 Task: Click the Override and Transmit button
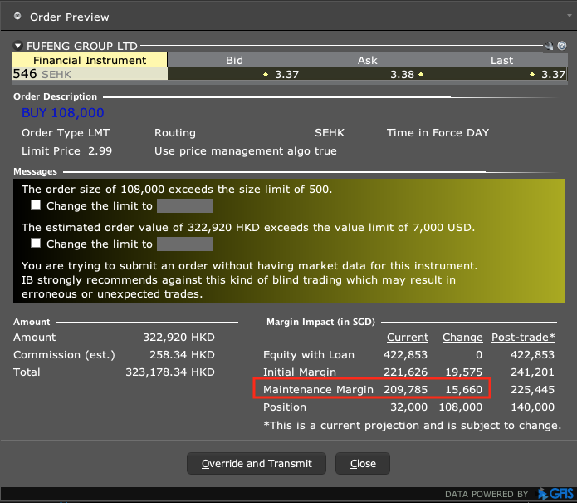(x=257, y=464)
